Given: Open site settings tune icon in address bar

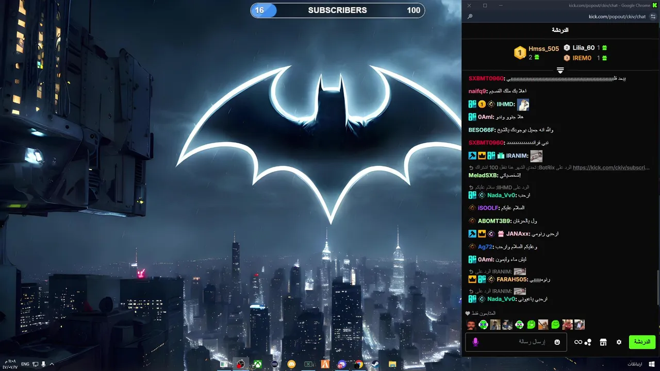Looking at the screenshot, I should 653,16.
